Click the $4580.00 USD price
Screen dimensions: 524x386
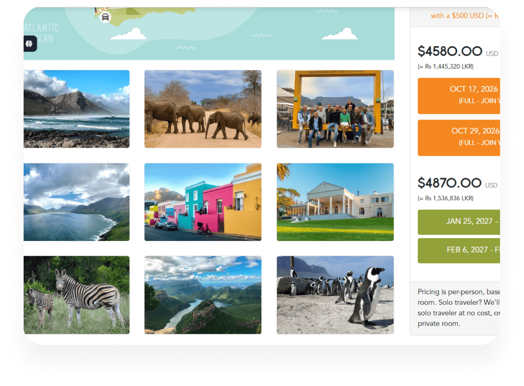click(458, 51)
